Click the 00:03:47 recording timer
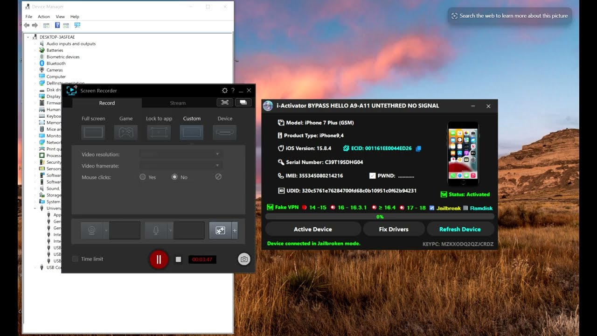The image size is (597, 336). click(x=202, y=259)
